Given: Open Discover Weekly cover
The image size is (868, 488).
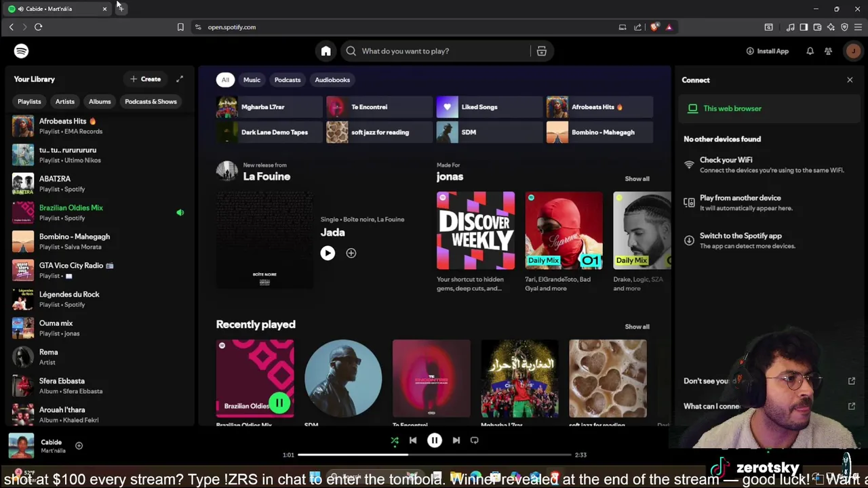Looking at the screenshot, I should click(475, 230).
